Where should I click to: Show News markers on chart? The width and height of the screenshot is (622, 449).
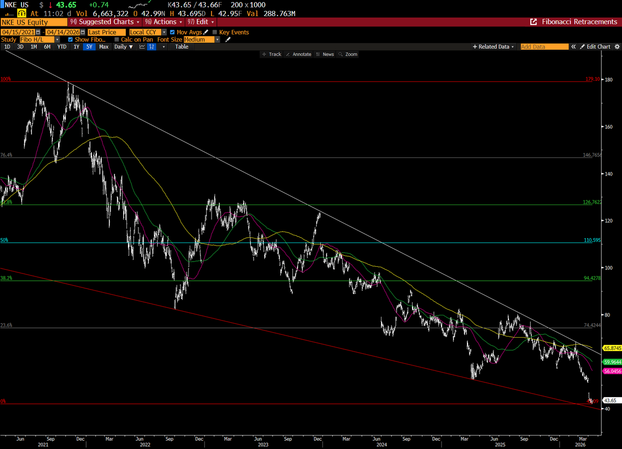tap(325, 54)
